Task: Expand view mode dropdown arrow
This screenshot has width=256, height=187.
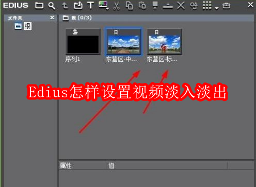Action: point(217,8)
